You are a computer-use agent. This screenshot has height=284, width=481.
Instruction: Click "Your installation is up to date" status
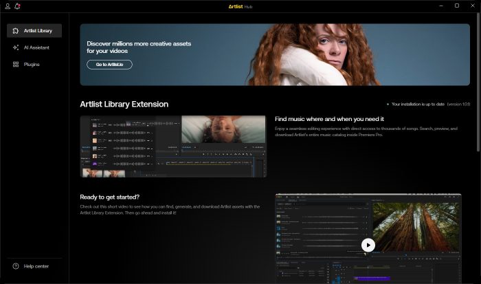418,105
